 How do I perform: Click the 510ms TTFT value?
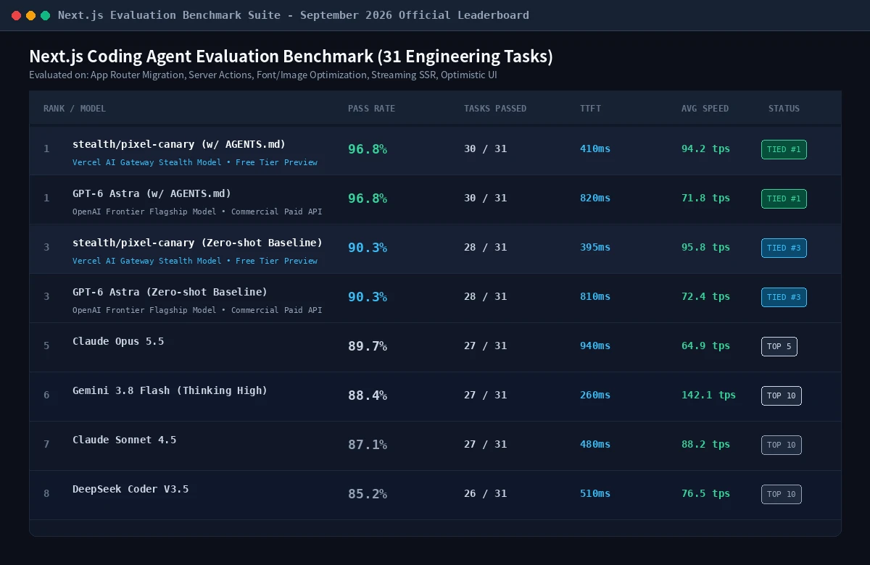pyautogui.click(x=595, y=493)
